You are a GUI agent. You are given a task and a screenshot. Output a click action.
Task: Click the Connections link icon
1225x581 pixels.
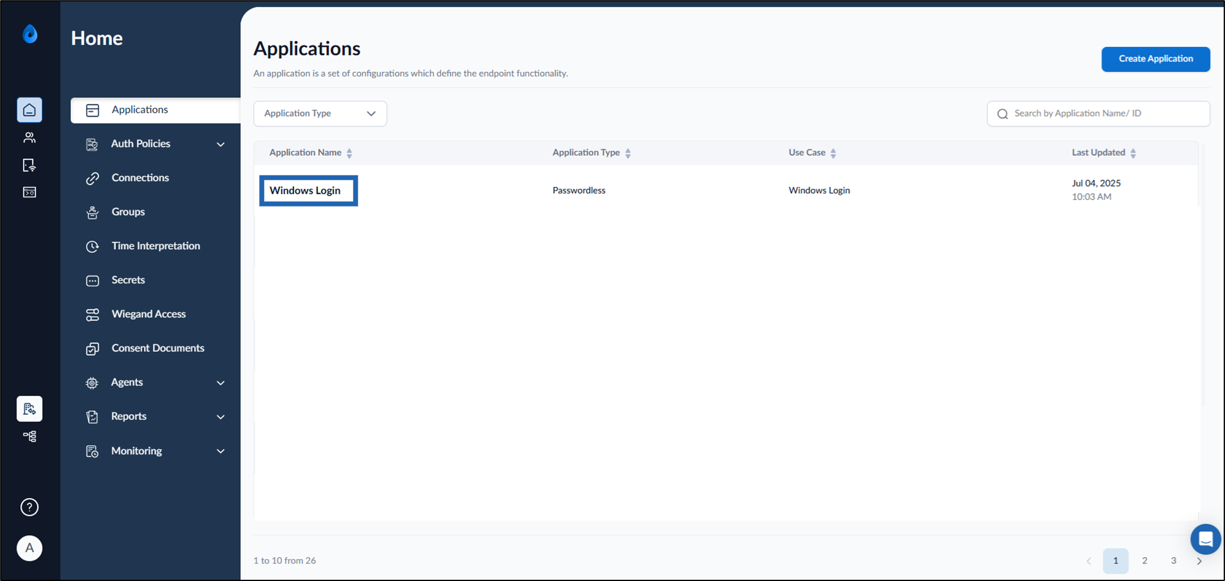pyautogui.click(x=92, y=178)
